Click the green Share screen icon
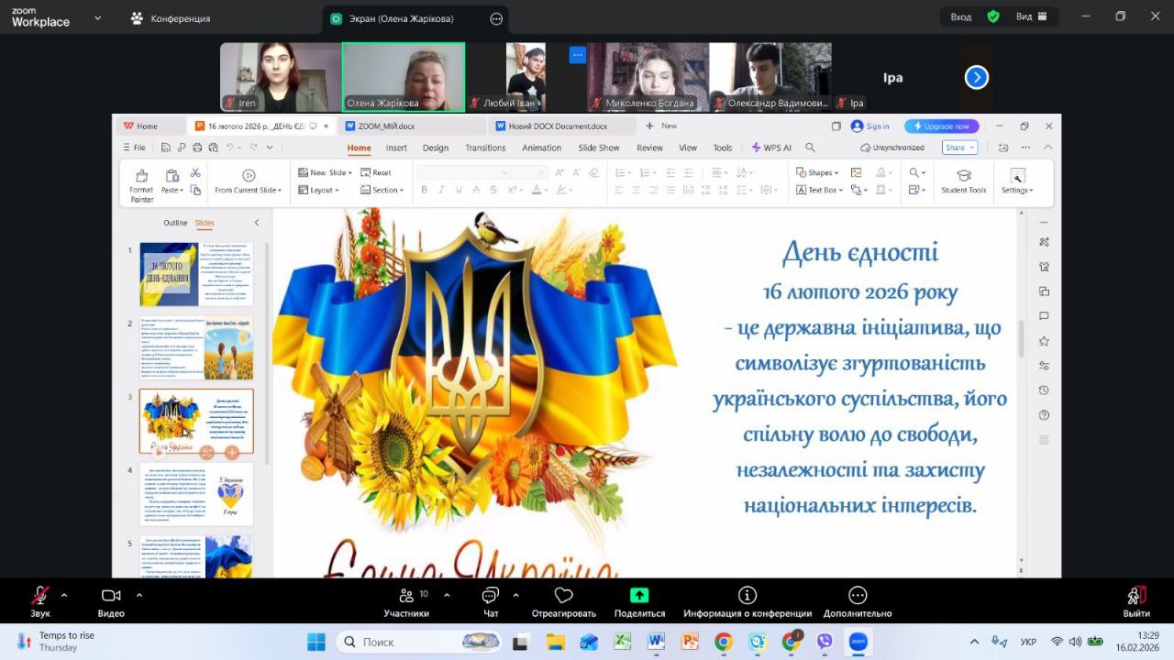The height and width of the screenshot is (660, 1174). [639, 596]
